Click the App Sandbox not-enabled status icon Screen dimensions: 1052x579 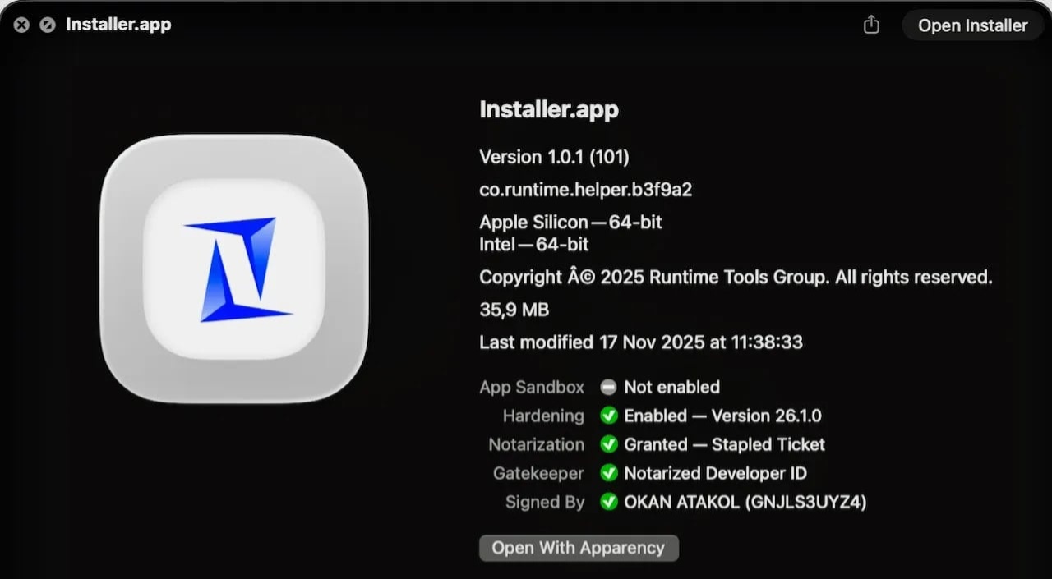[608, 387]
